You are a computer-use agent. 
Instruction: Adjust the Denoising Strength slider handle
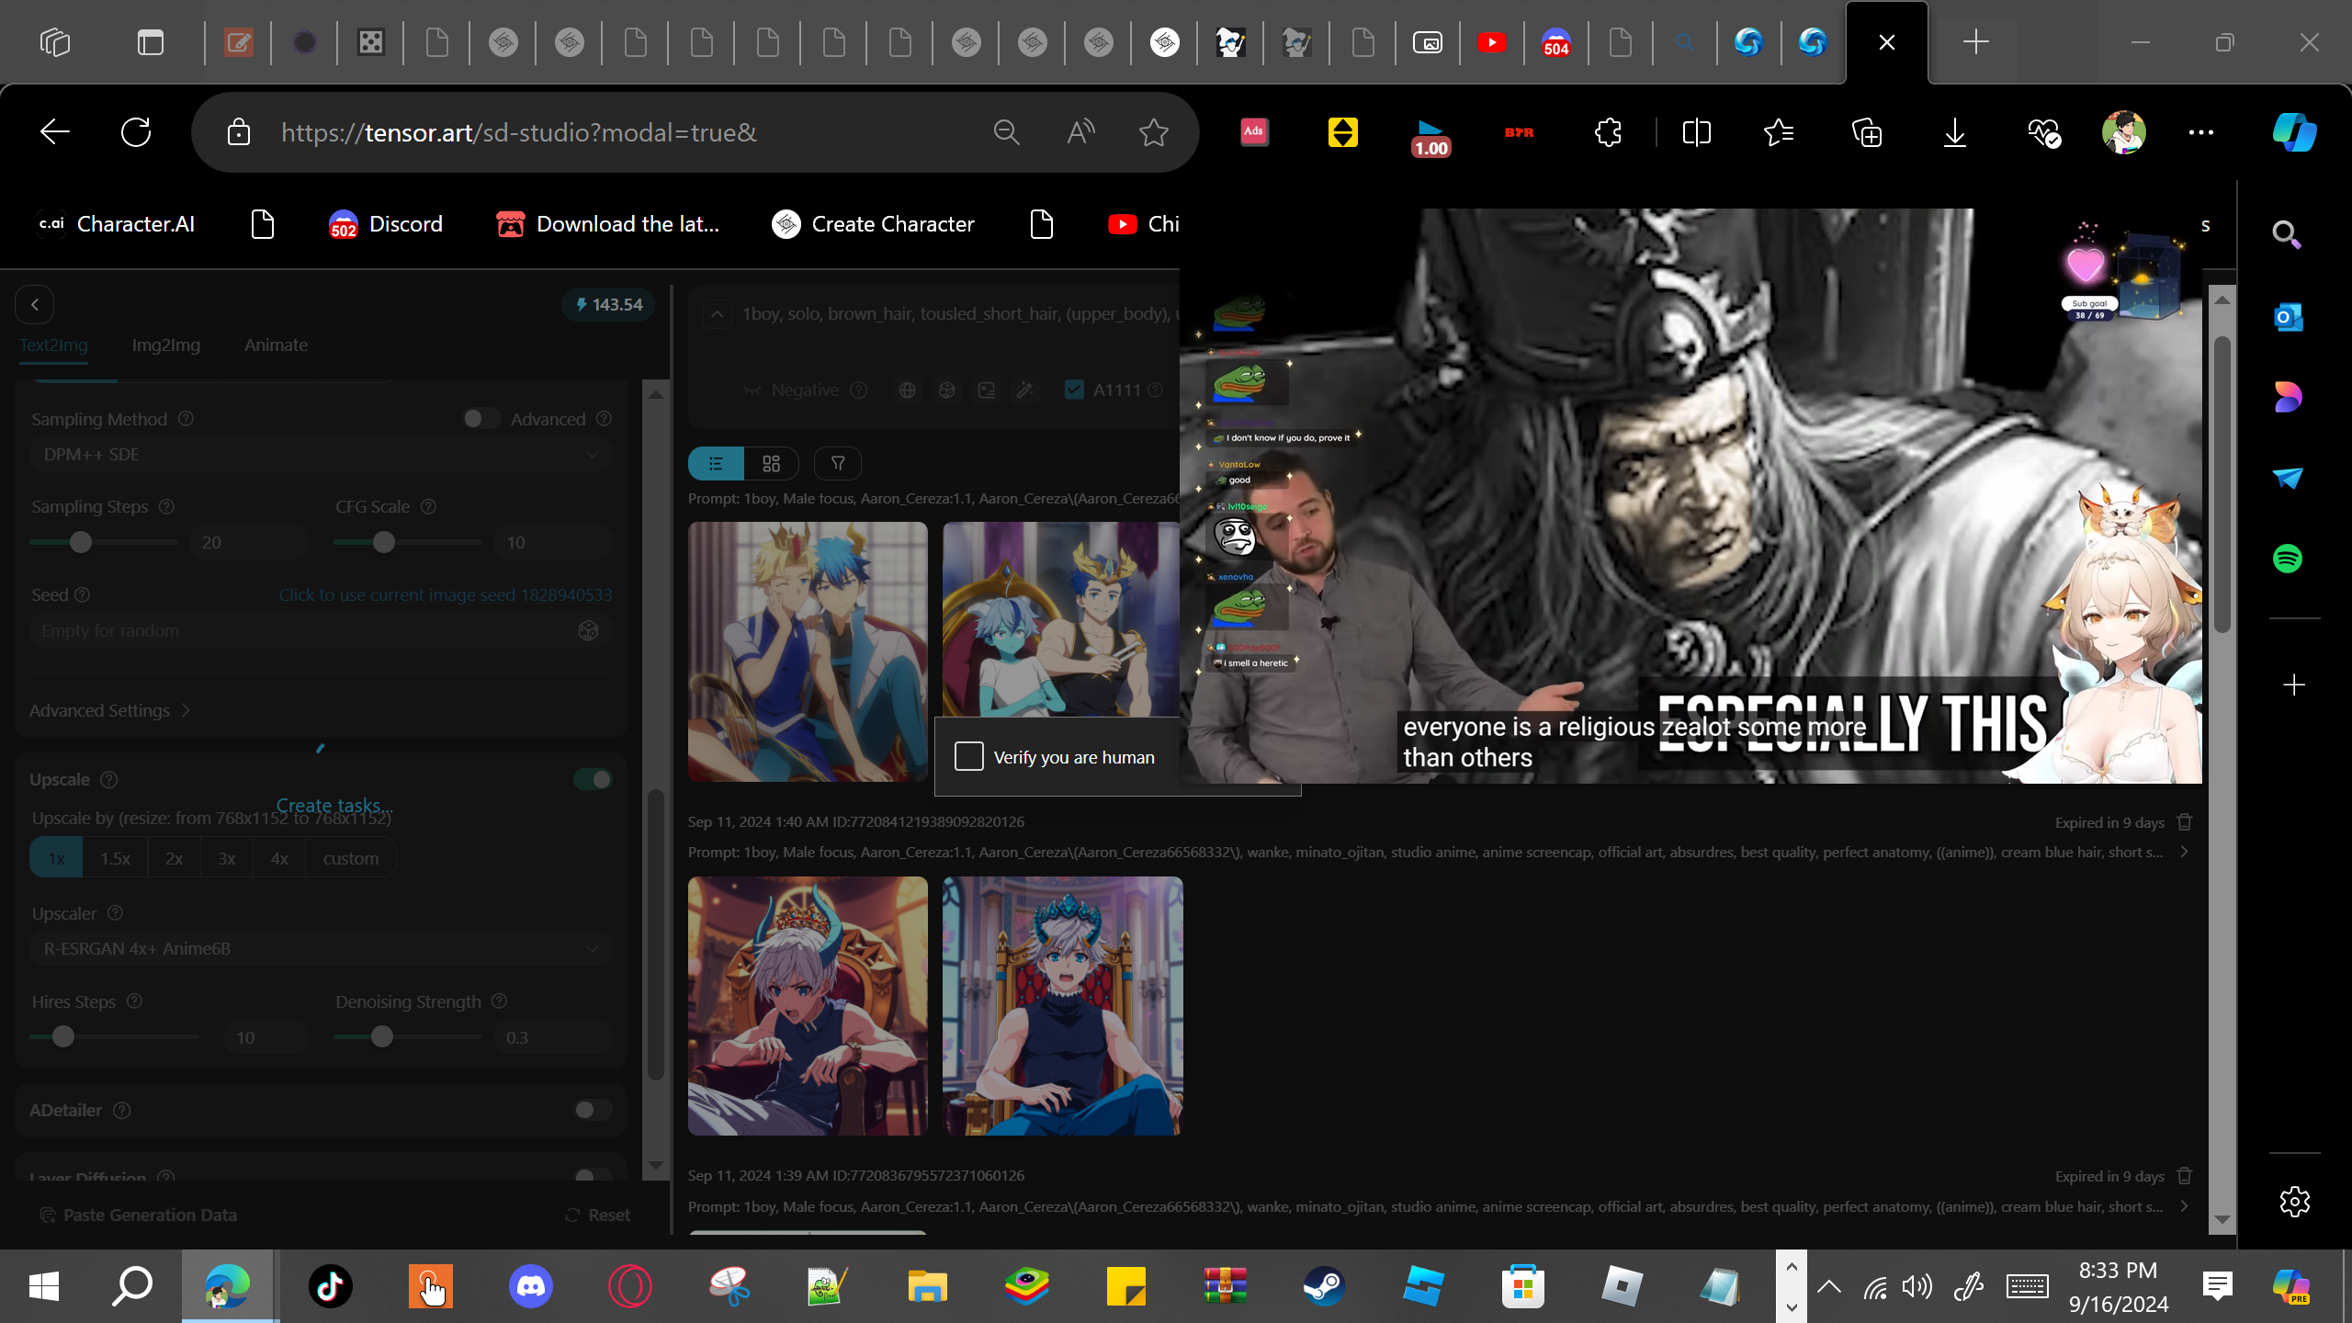point(382,1037)
